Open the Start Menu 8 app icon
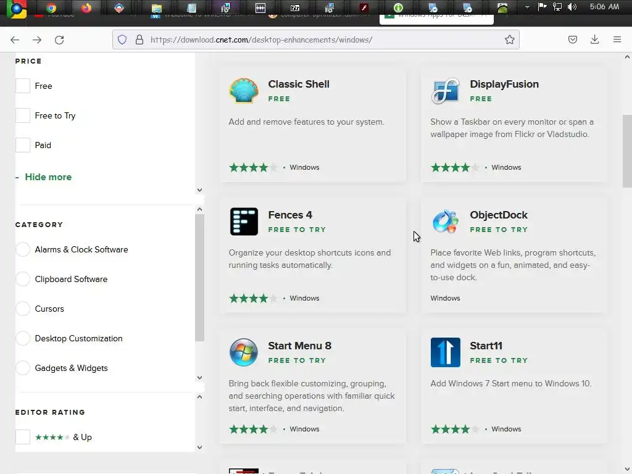Viewport: 632px width, 474px height. [x=244, y=352]
